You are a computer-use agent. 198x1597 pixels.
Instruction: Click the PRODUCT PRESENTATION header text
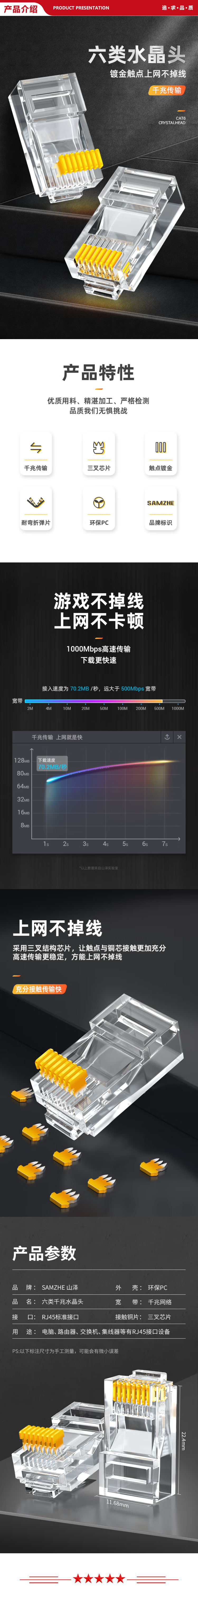pos(81,8)
